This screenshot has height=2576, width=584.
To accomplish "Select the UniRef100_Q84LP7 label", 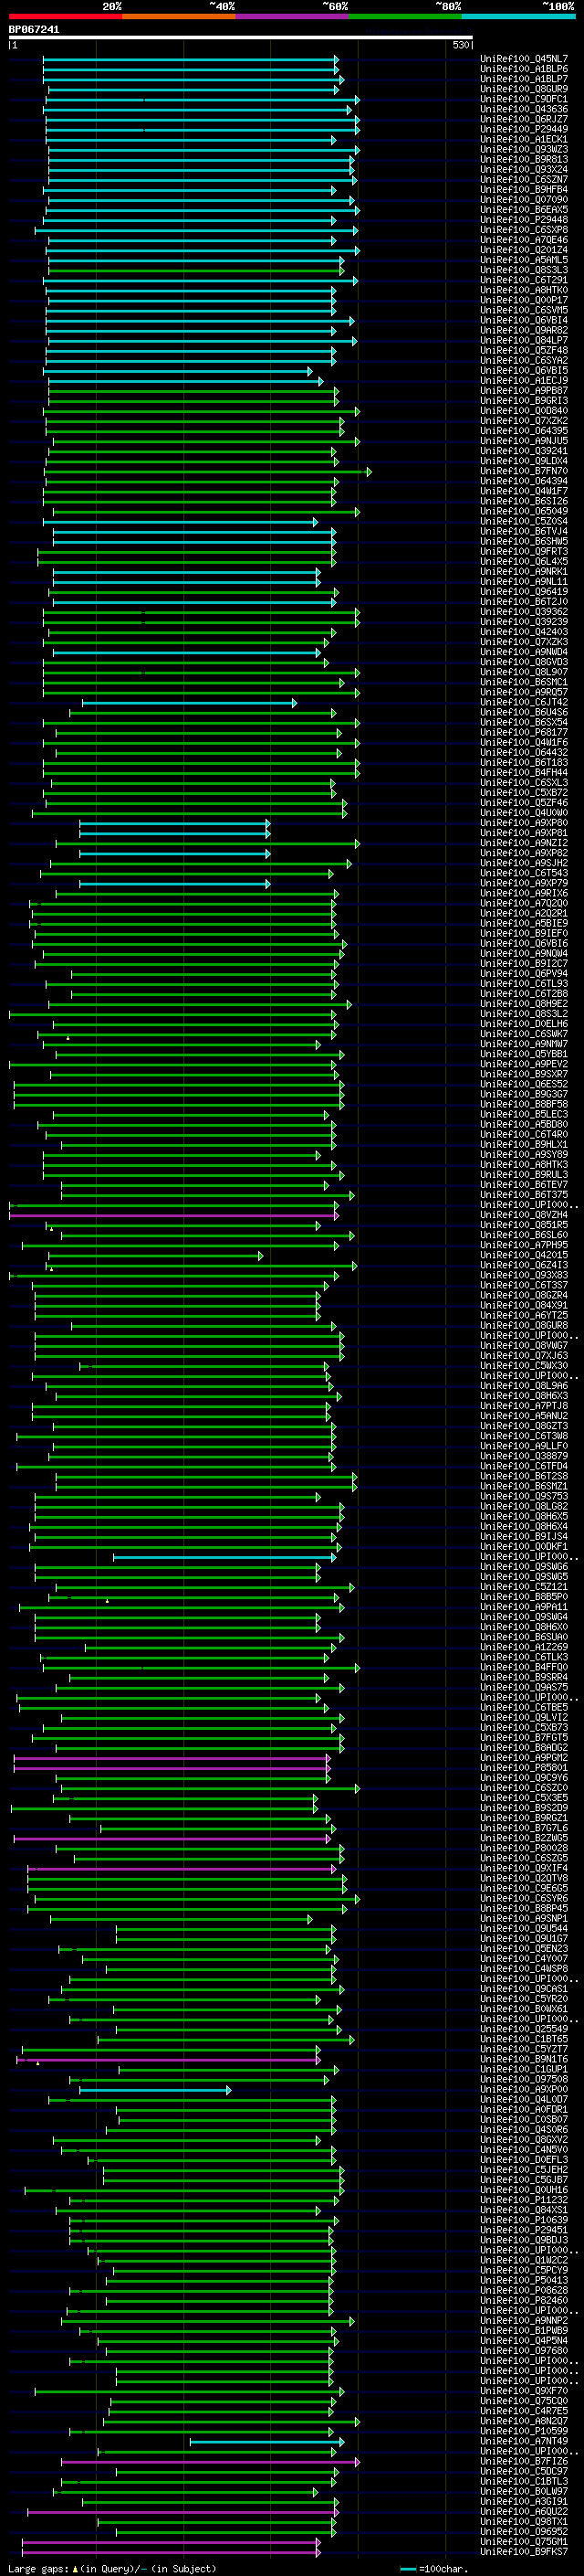I will click(524, 340).
